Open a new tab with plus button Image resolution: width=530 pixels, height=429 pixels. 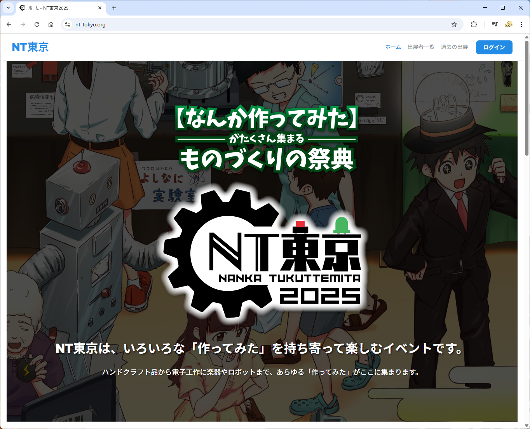pyautogui.click(x=114, y=8)
